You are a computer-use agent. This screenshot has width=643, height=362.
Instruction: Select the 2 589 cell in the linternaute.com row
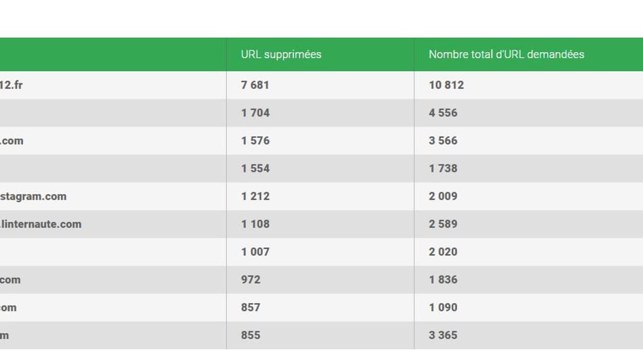coord(443,224)
